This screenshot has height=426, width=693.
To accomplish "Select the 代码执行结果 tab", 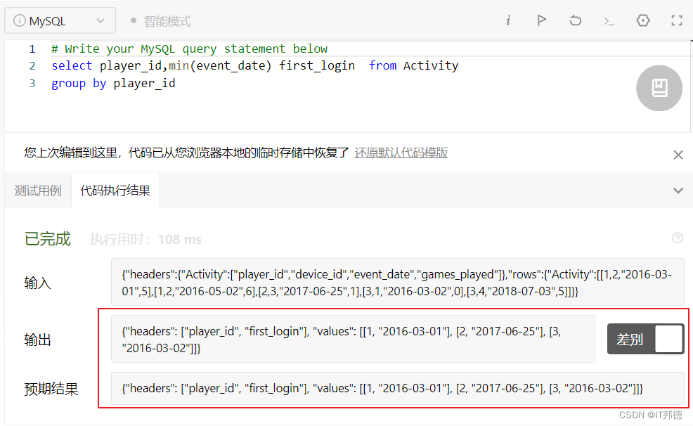I will pyautogui.click(x=115, y=191).
